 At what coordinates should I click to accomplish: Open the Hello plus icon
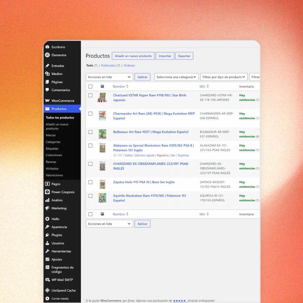(47, 219)
